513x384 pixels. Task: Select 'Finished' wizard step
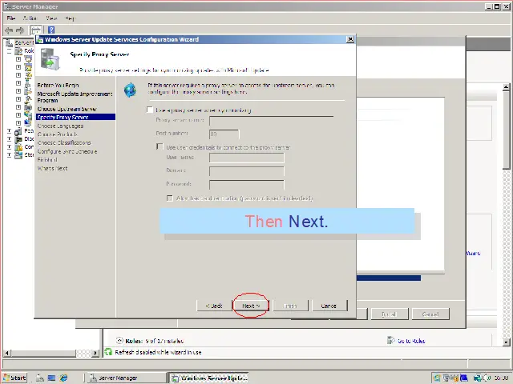[47, 160]
